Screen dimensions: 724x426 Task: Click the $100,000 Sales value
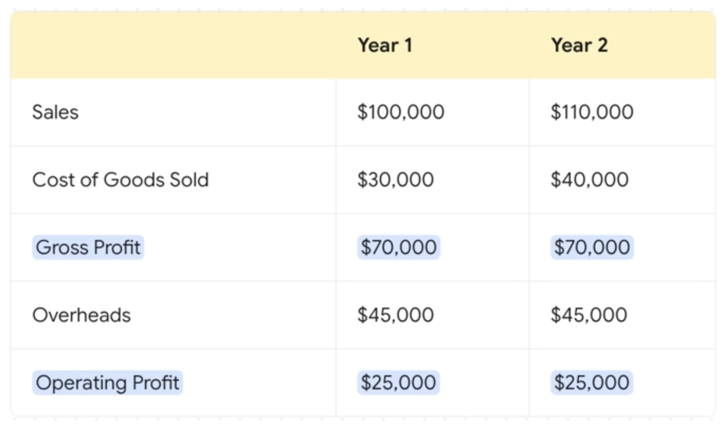[401, 112]
